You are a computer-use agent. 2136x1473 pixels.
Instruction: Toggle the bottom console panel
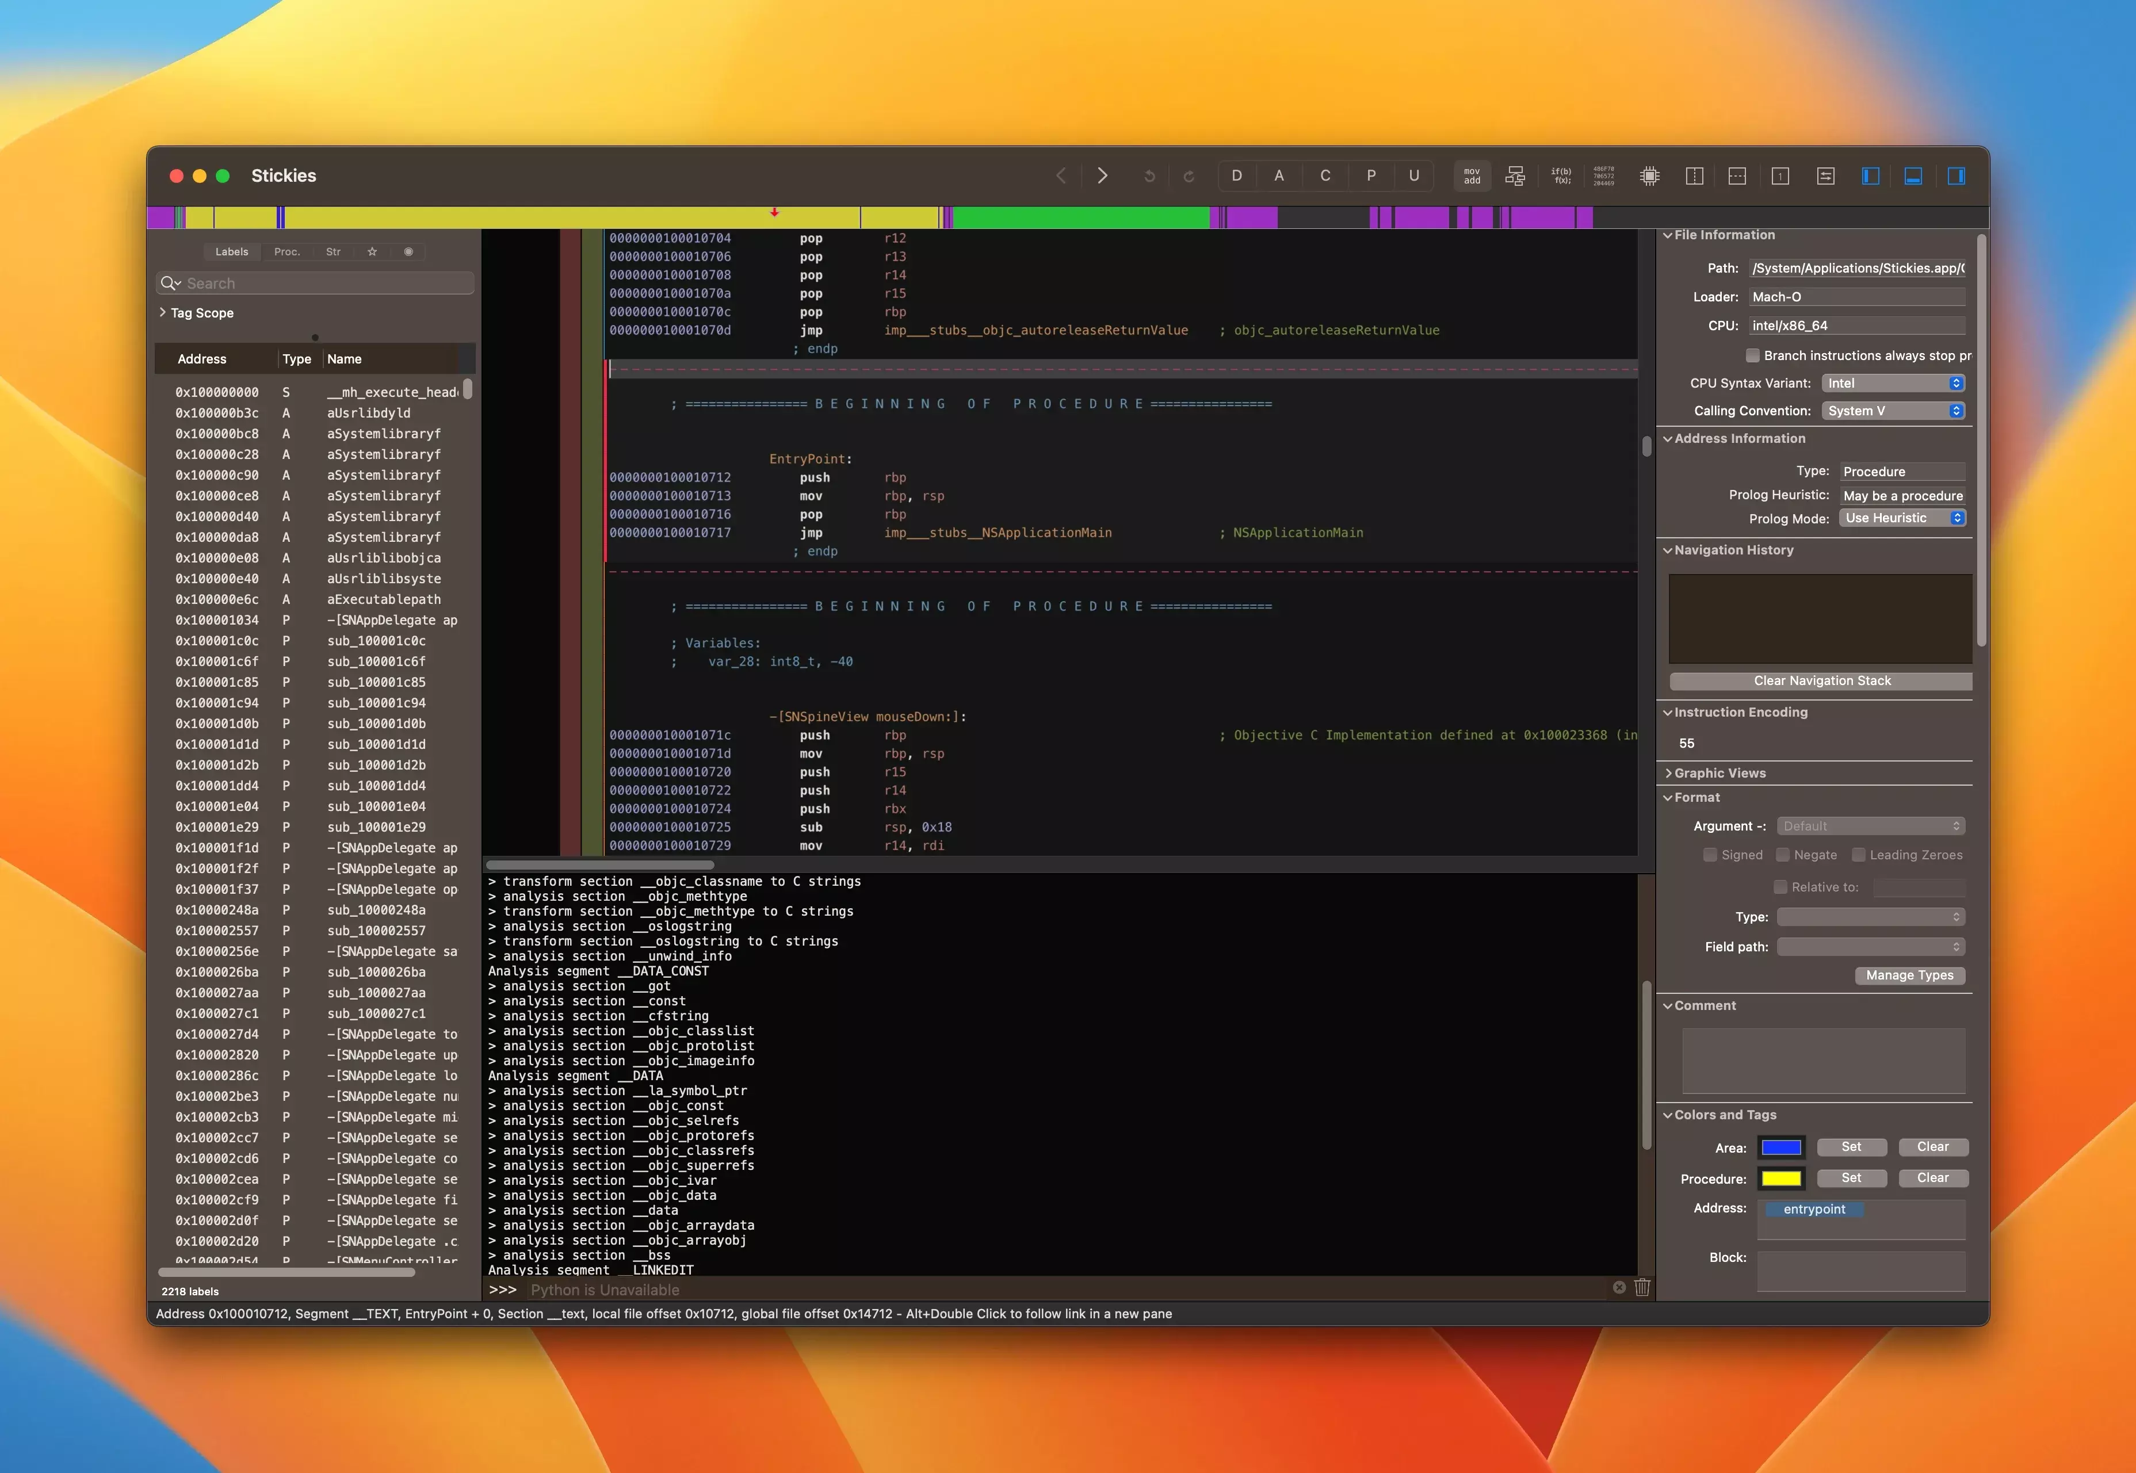pyautogui.click(x=1913, y=176)
